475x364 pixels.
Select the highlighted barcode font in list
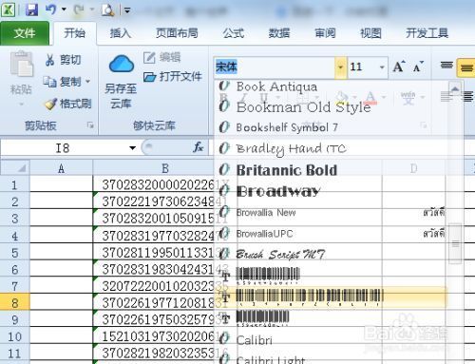(331, 297)
